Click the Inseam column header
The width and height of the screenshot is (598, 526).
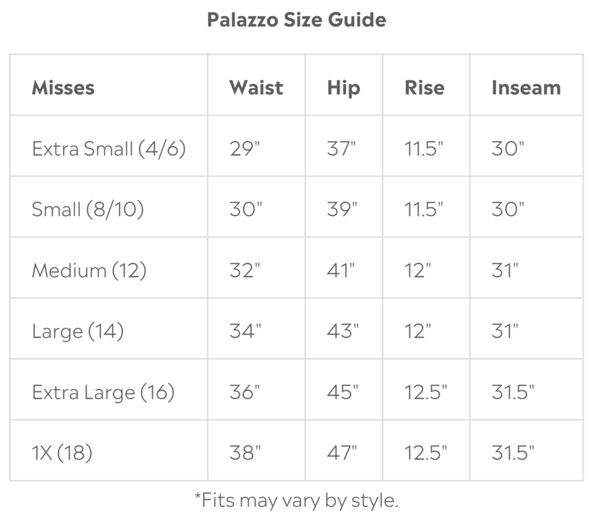(x=526, y=87)
